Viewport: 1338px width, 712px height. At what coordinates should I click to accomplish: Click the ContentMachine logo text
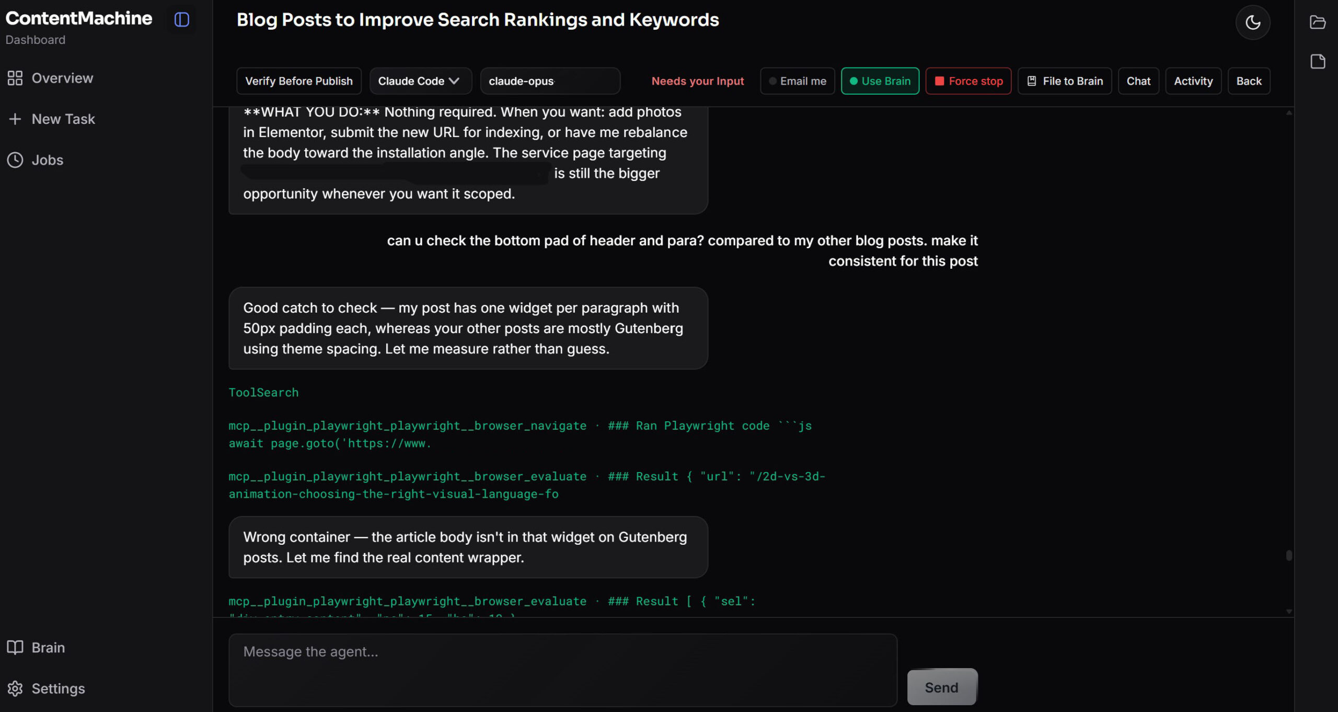point(79,18)
